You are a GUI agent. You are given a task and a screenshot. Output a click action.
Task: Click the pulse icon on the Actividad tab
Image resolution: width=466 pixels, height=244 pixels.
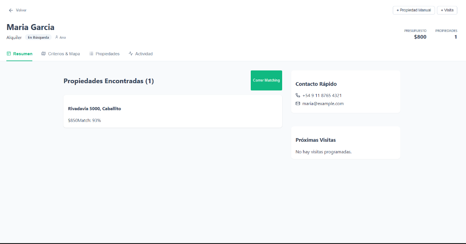click(x=131, y=54)
